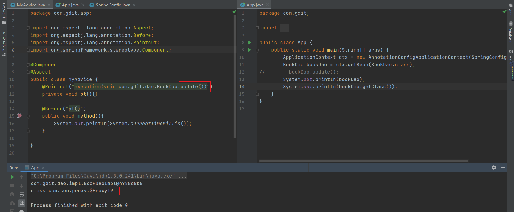Image resolution: width=514 pixels, height=212 pixels.
Task: Close right editor's App.java tab
Action: pyautogui.click(x=267, y=5)
